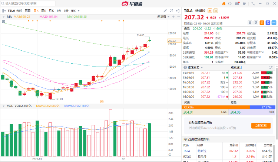Expand the MA indicator dropdown
Screen dimensions: 278x162
(4, 17)
